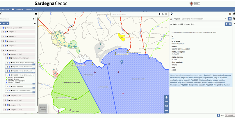The image size is (235, 118).
Task: Toggle the limiti_comunali layer checkbox
Action: (x=9, y=86)
